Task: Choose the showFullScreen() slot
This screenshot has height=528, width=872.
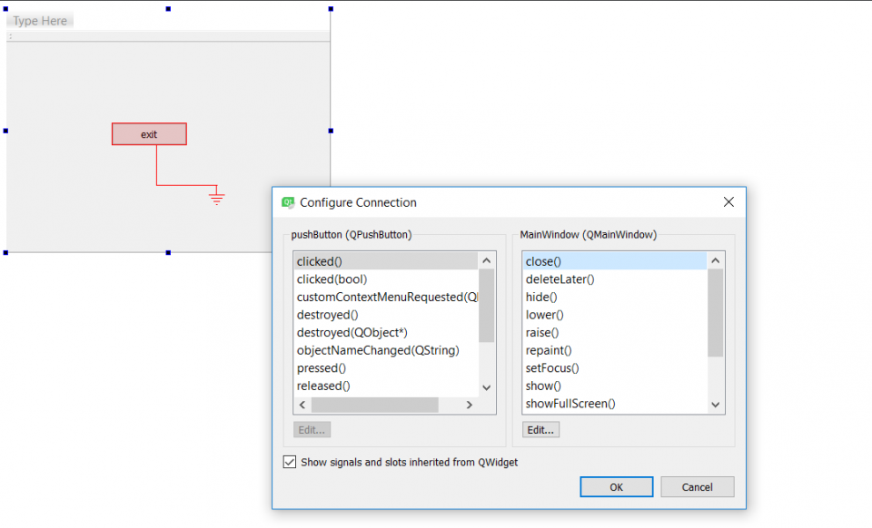Action: tap(570, 404)
